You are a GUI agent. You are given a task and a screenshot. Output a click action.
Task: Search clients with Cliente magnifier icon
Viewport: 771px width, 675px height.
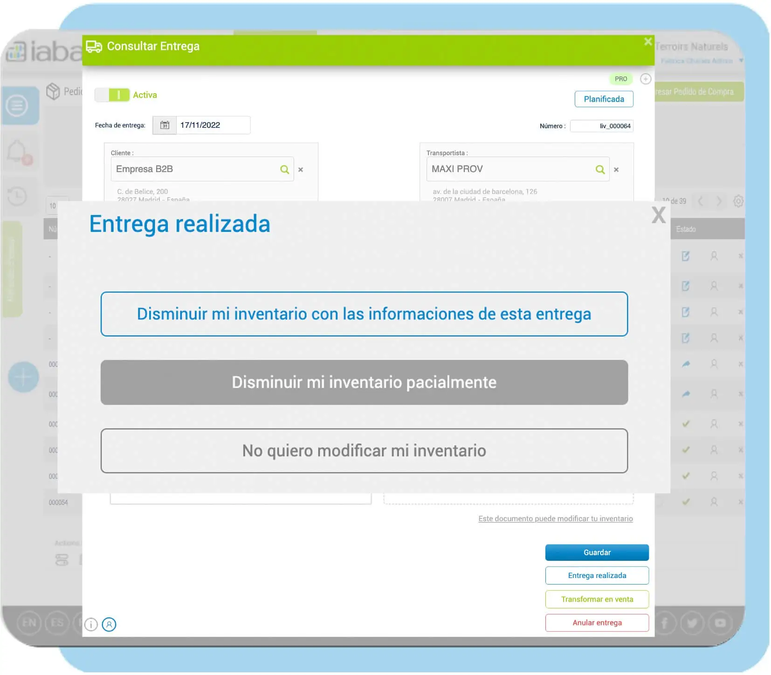pyautogui.click(x=284, y=169)
